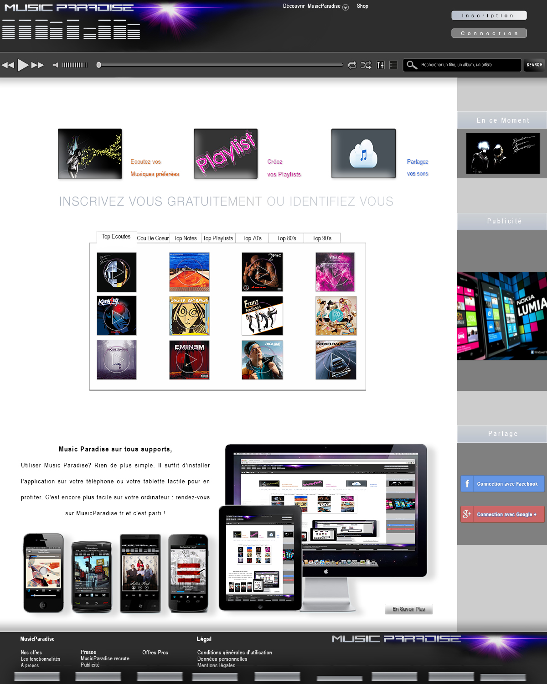Play the Vitalic album cover

point(335,272)
